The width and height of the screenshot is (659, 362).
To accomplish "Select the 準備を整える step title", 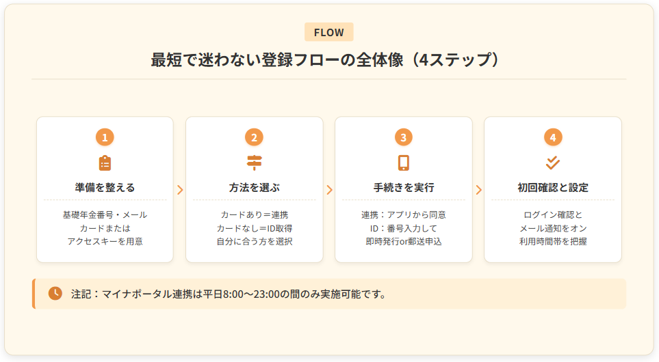I will 105,187.
